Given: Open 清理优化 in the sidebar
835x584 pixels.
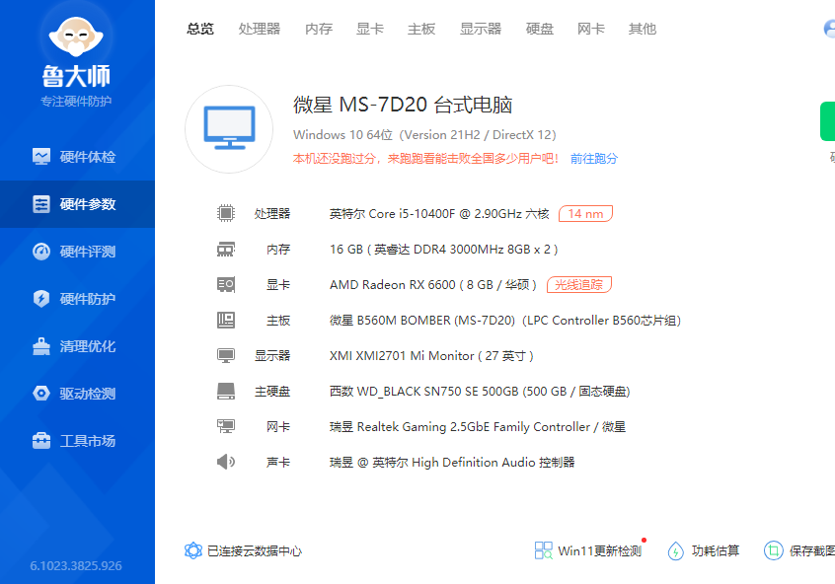Looking at the screenshot, I should [x=77, y=346].
